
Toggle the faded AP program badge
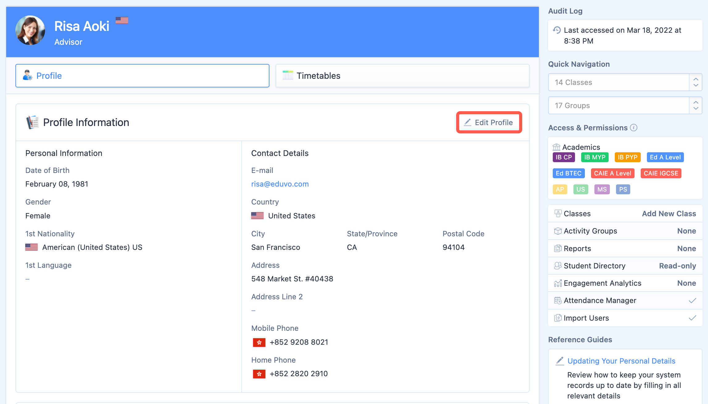click(560, 189)
